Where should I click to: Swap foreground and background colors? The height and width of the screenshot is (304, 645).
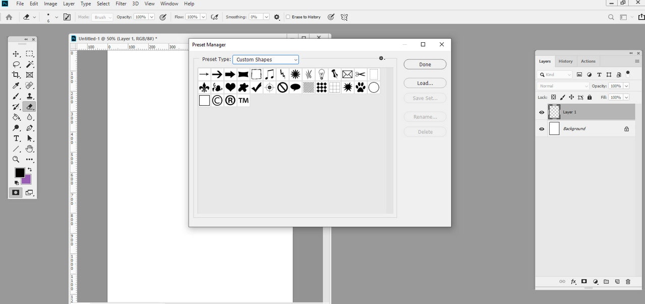29,170
